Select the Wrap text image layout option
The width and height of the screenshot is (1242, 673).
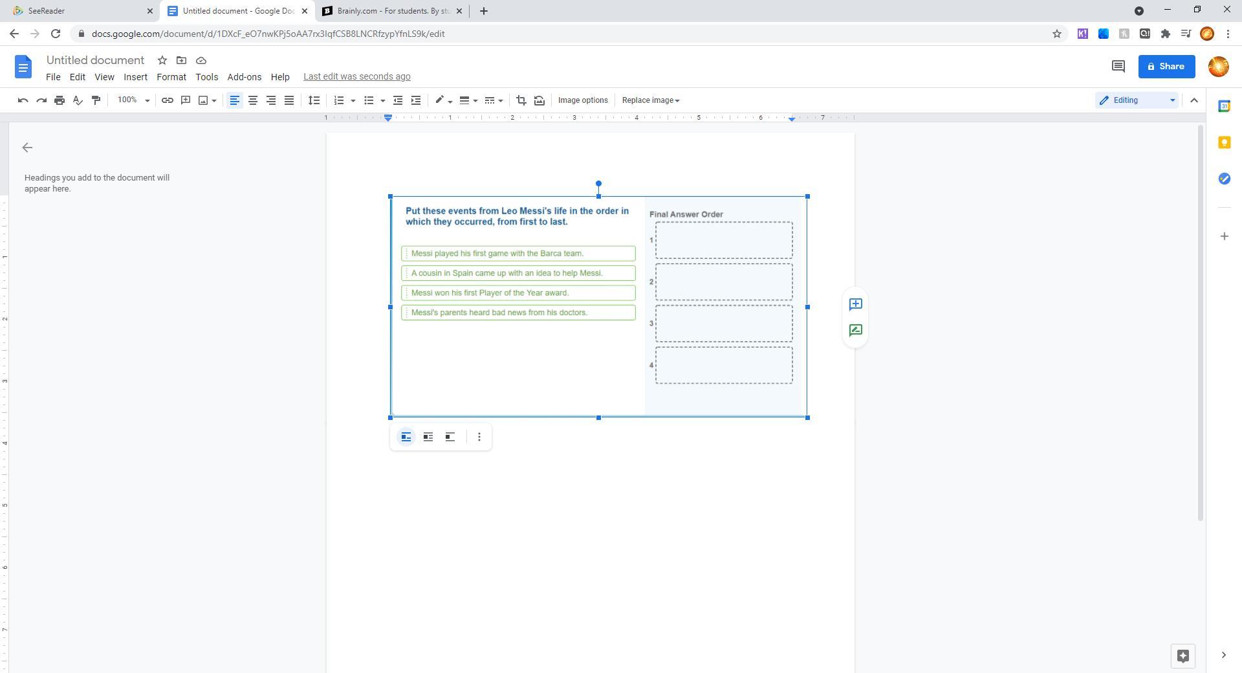tap(428, 437)
